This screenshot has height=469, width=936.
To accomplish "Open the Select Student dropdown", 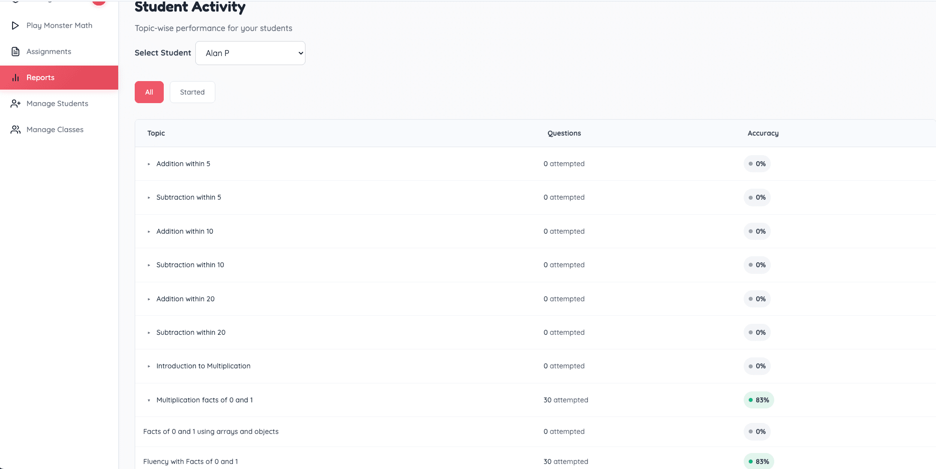I will point(250,53).
